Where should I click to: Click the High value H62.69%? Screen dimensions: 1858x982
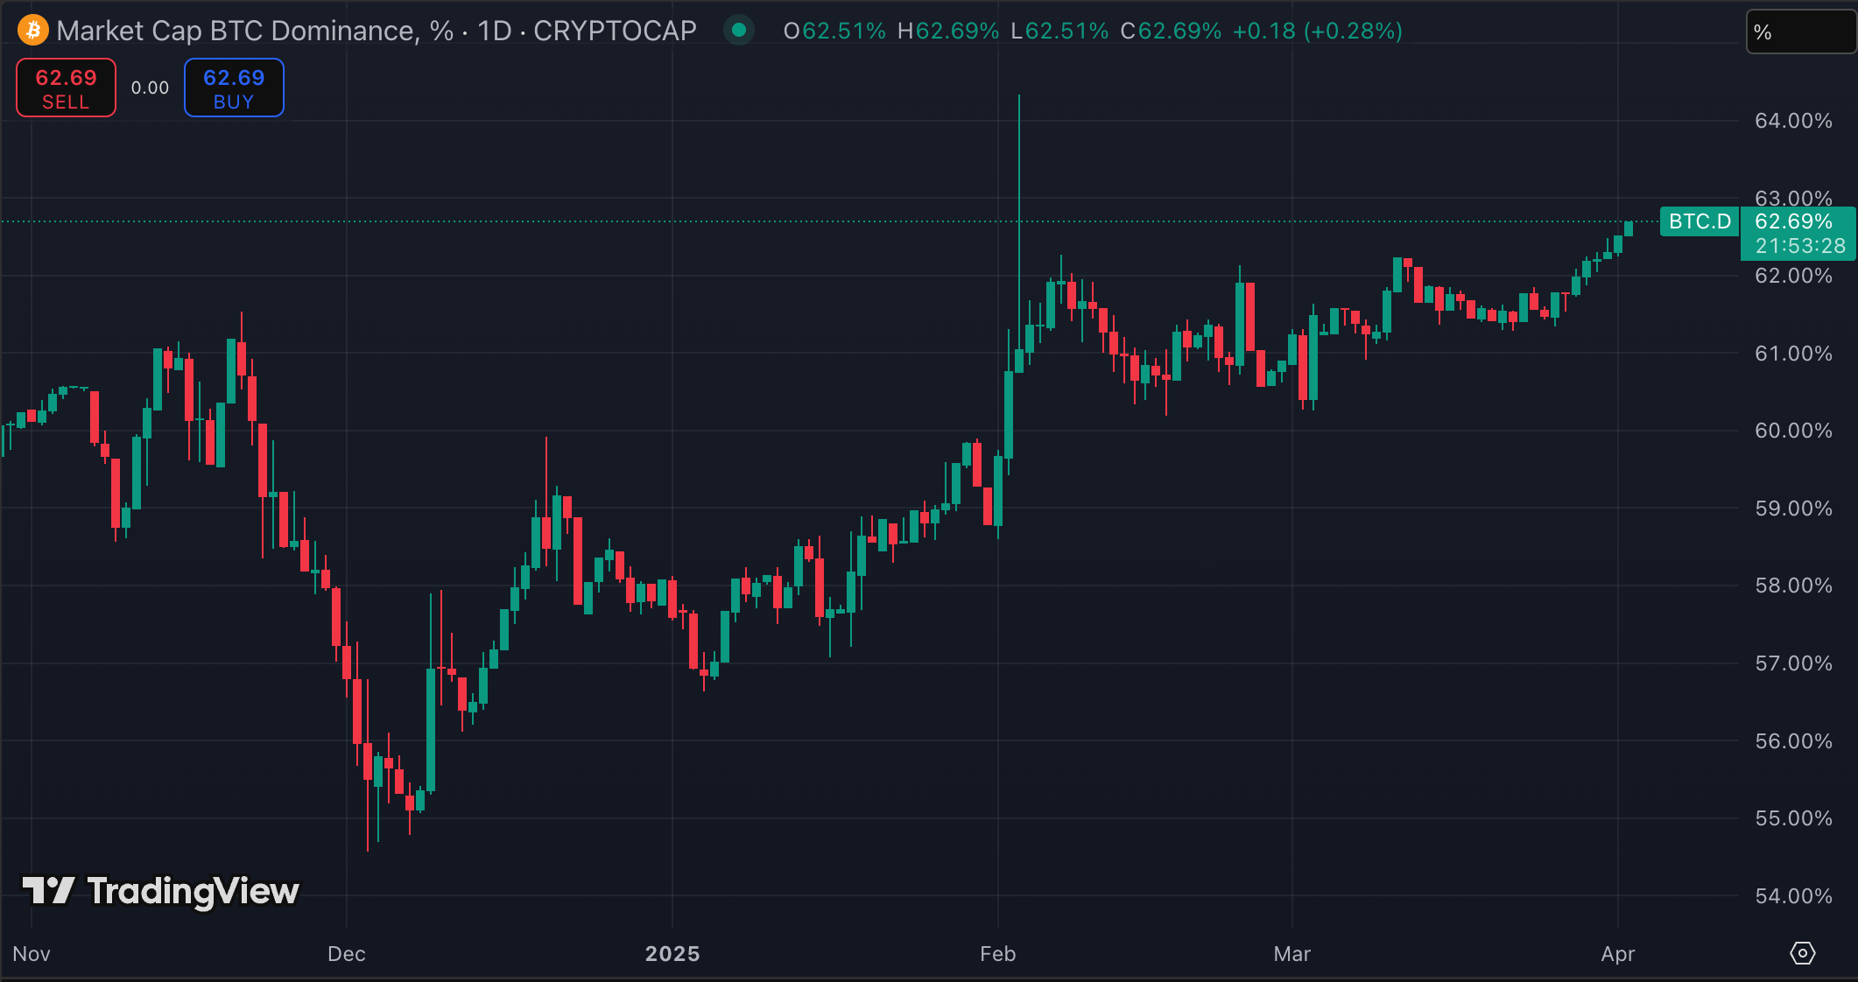[948, 31]
